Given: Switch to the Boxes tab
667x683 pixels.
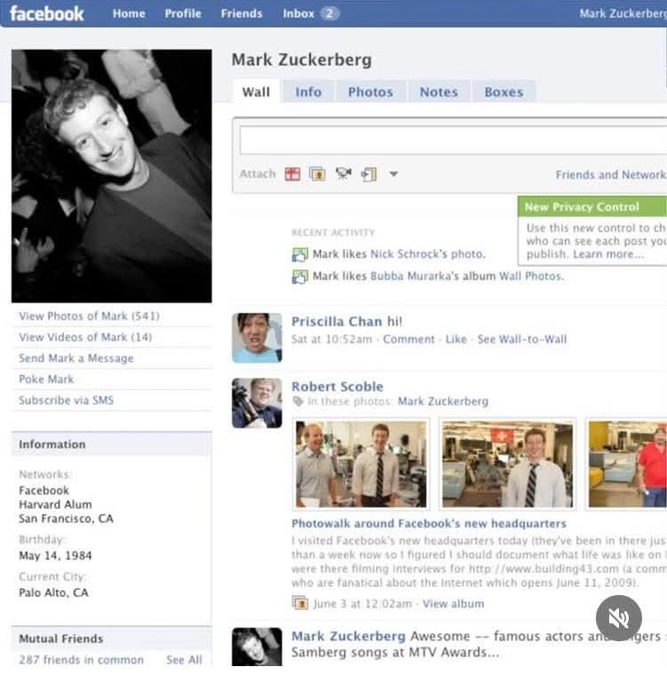Looking at the screenshot, I should coord(503,92).
